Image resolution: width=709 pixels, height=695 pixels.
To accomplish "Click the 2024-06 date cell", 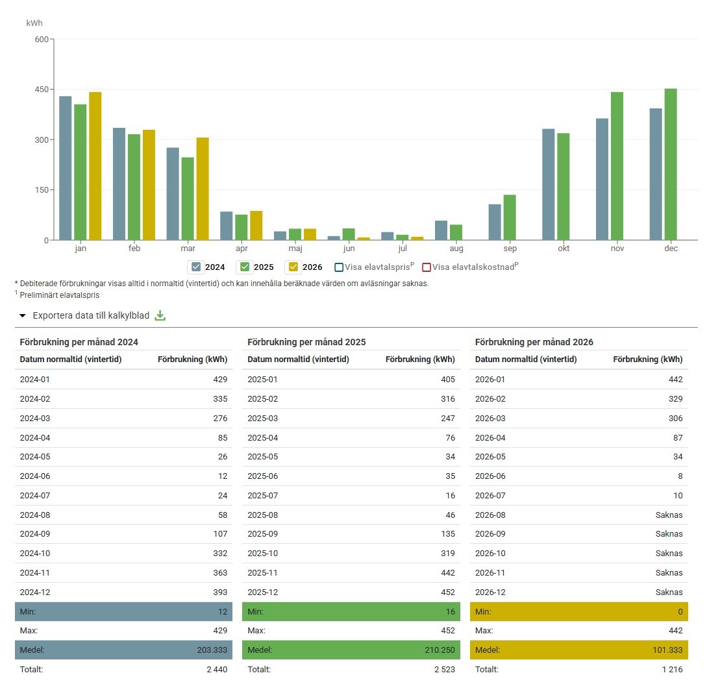I will pos(35,476).
